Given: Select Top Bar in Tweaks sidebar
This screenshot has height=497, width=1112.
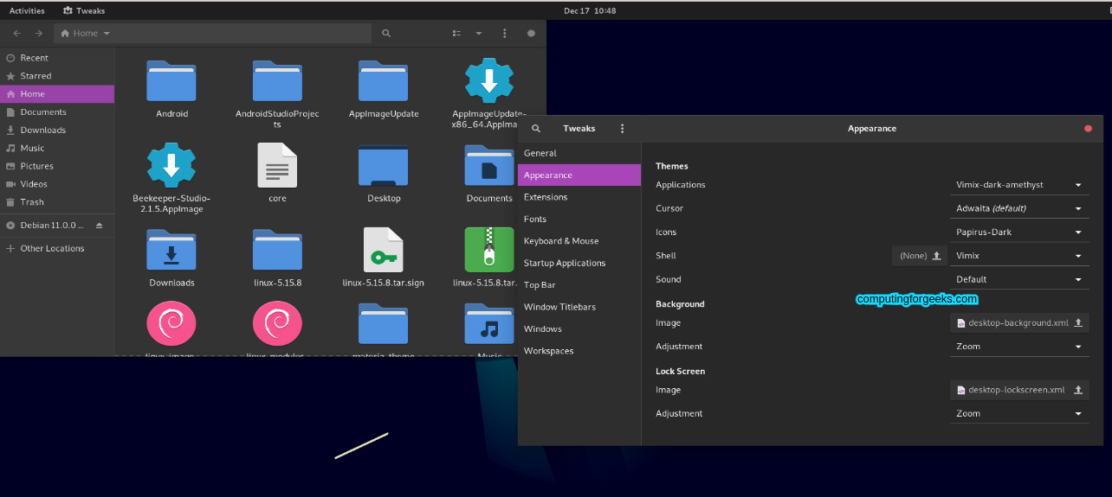Looking at the screenshot, I should pos(579,285).
